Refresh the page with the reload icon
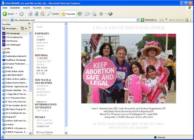194x140 pixels. coord(36,14)
